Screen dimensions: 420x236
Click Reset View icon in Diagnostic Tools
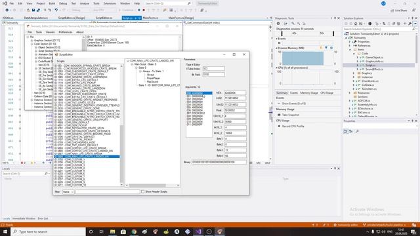[304, 24]
